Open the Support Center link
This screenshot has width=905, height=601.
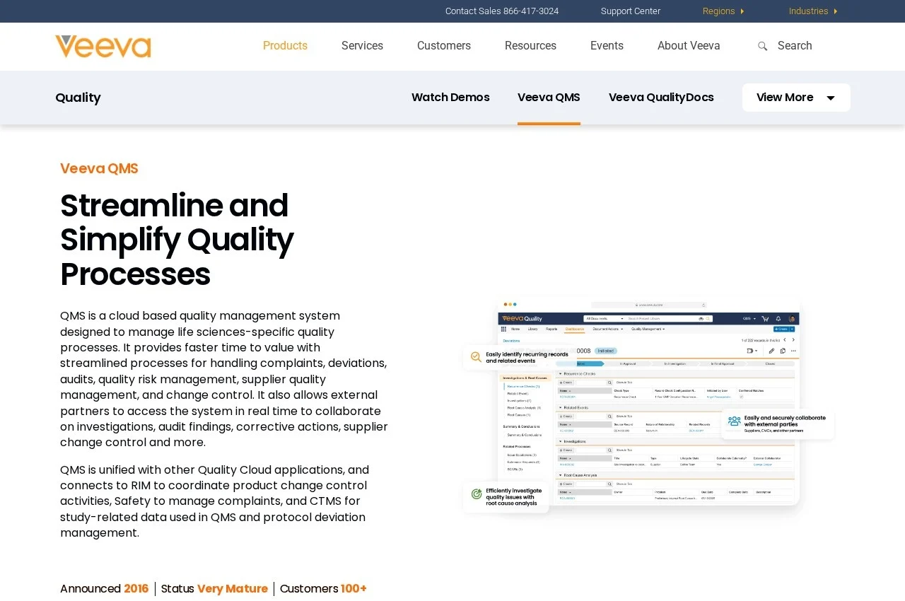pyautogui.click(x=631, y=11)
